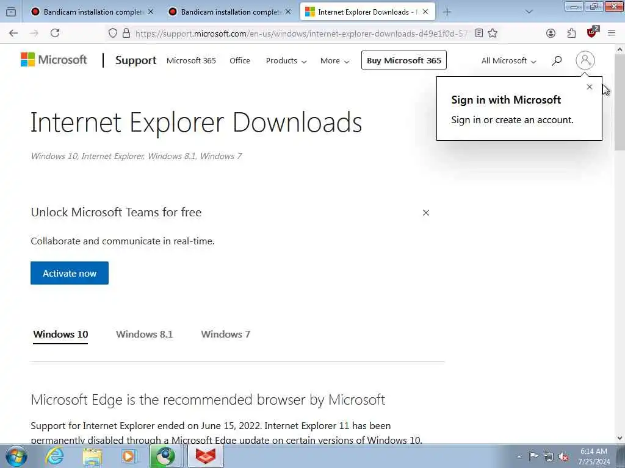Open the taskbar clock showing 6:14 AM
This screenshot has width=625, height=468.
point(593,456)
